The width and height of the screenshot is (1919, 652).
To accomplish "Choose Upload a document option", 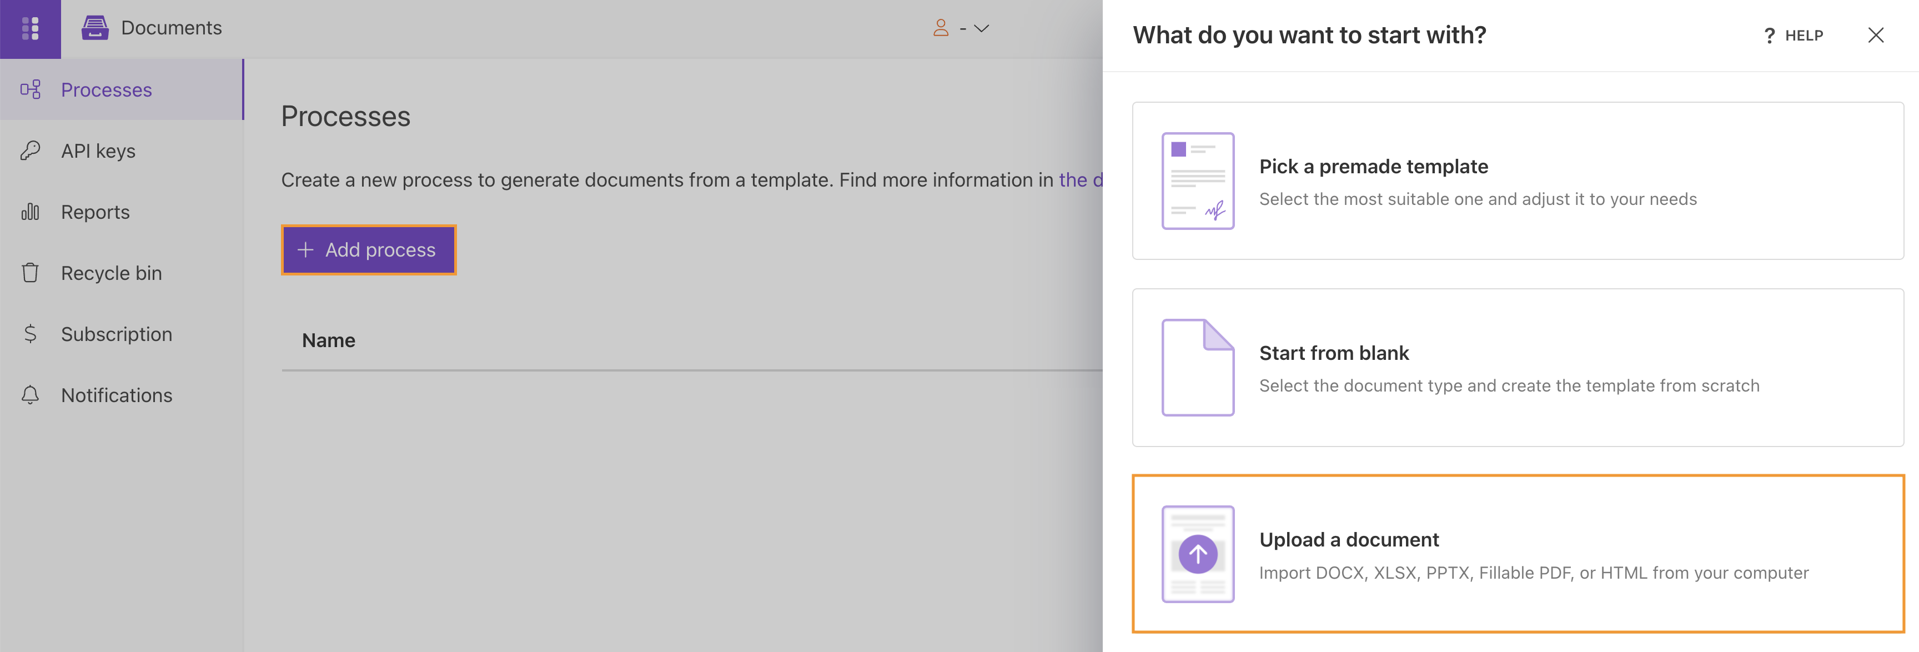I will pyautogui.click(x=1518, y=554).
